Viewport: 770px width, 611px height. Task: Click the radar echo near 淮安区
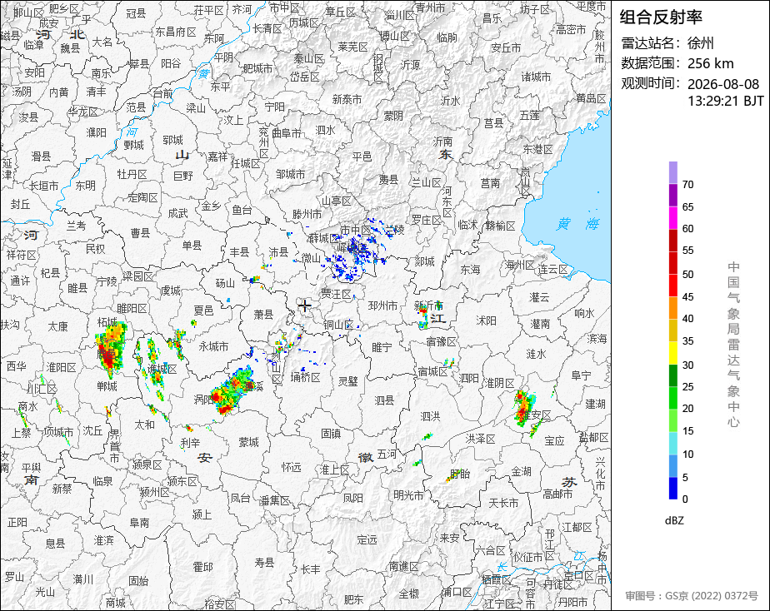tap(526, 411)
